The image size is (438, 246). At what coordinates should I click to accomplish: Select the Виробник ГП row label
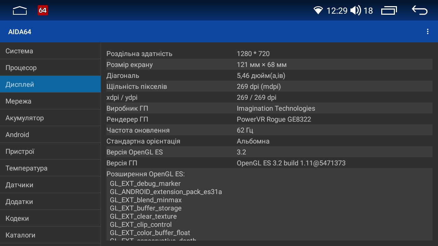tap(127, 108)
